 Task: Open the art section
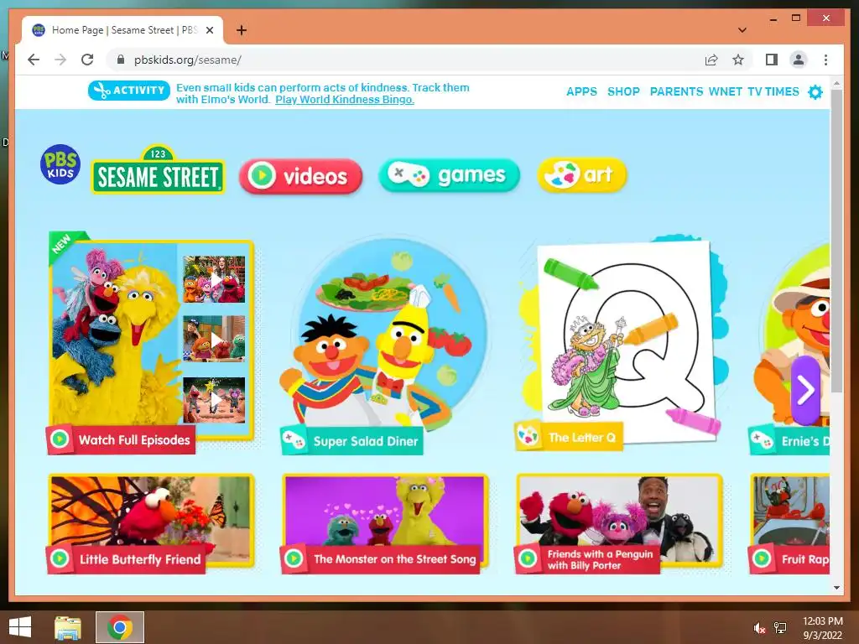582,174
